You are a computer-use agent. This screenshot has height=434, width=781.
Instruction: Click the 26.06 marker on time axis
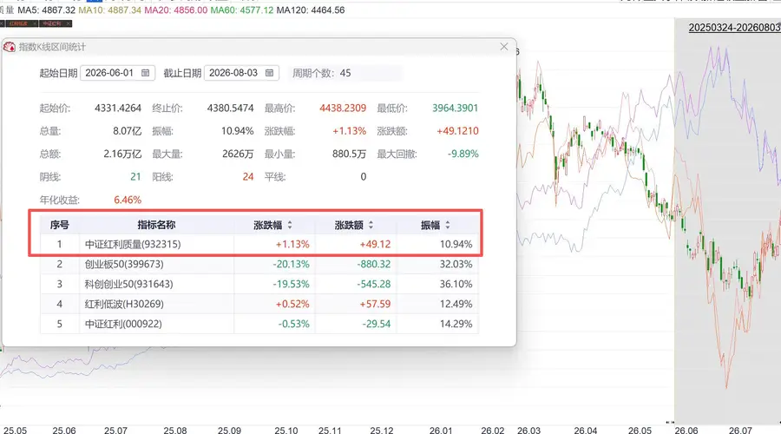point(686,430)
